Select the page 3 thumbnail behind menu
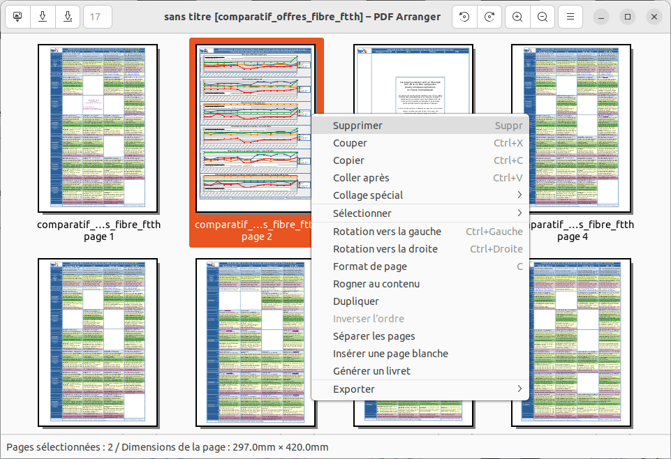 click(413, 79)
